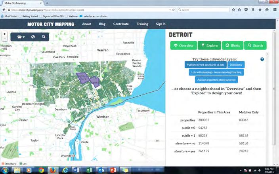Open the Training page
The width and height of the screenshot is (279, 174).
[142, 24]
